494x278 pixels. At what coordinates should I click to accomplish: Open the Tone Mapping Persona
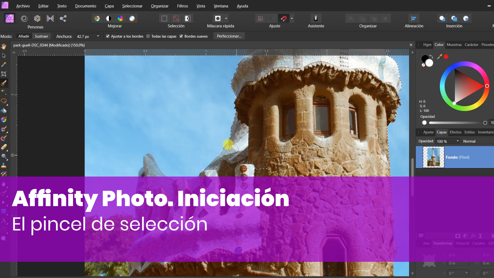coord(50,19)
